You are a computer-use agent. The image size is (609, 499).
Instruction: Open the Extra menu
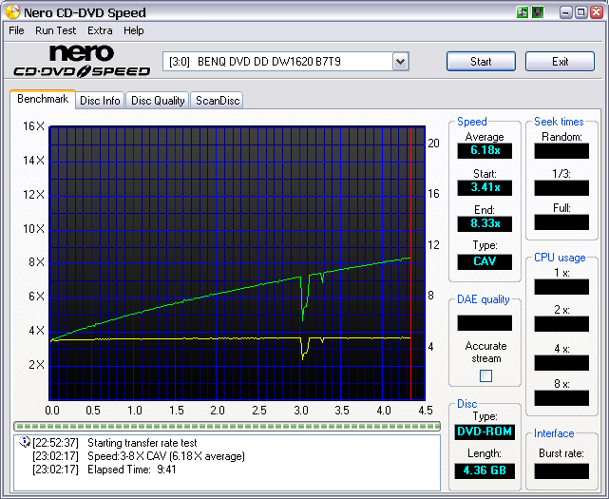click(x=100, y=30)
